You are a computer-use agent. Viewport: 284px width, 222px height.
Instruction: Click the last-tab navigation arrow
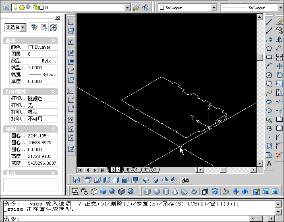[x=102, y=170]
